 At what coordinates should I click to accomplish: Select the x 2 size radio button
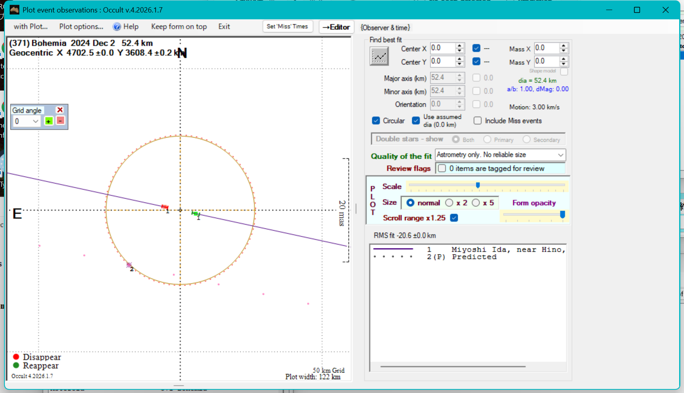(x=449, y=203)
